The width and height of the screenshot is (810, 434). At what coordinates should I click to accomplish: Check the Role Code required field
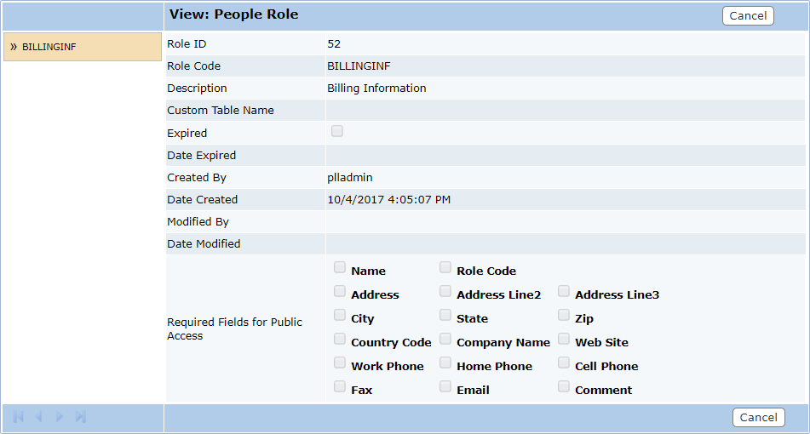coord(445,267)
